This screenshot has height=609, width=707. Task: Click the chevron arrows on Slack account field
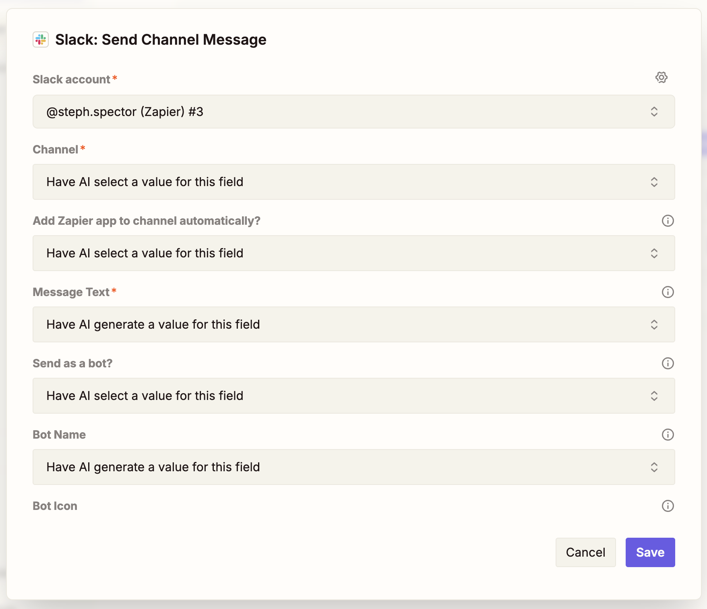point(654,112)
